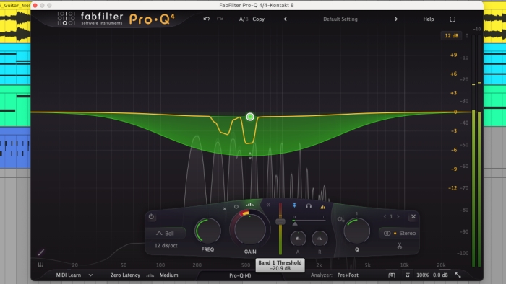Click the resize arrows icon at bottom right
This screenshot has width=506, height=284.
(458, 275)
